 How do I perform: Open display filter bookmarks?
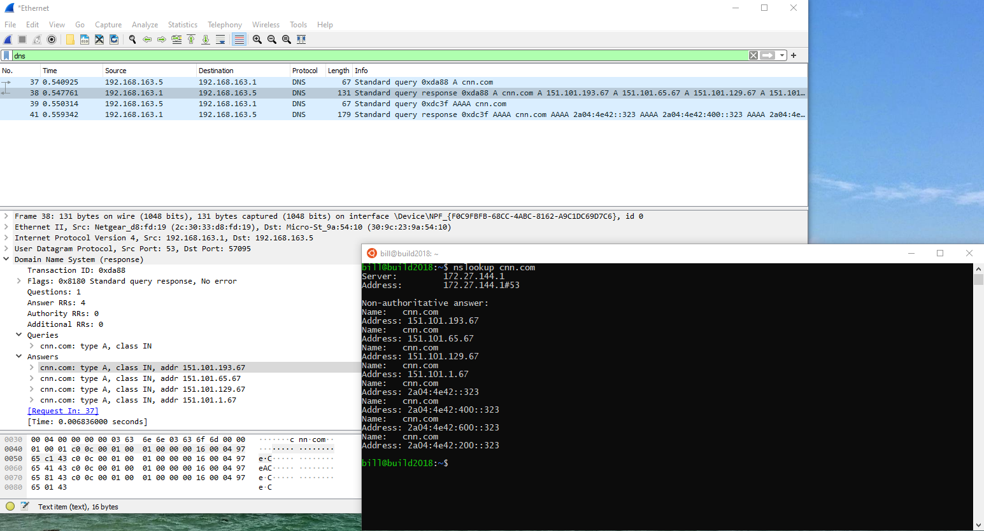tap(7, 55)
